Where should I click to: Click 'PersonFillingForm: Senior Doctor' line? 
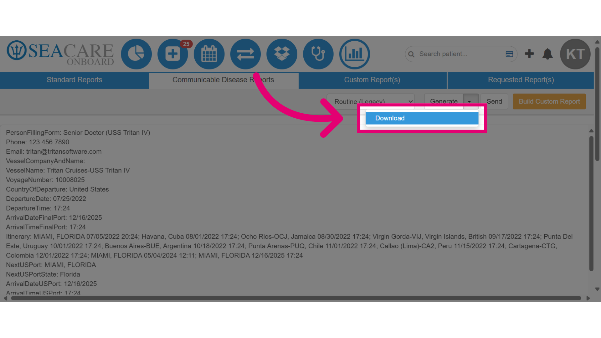pos(78,133)
